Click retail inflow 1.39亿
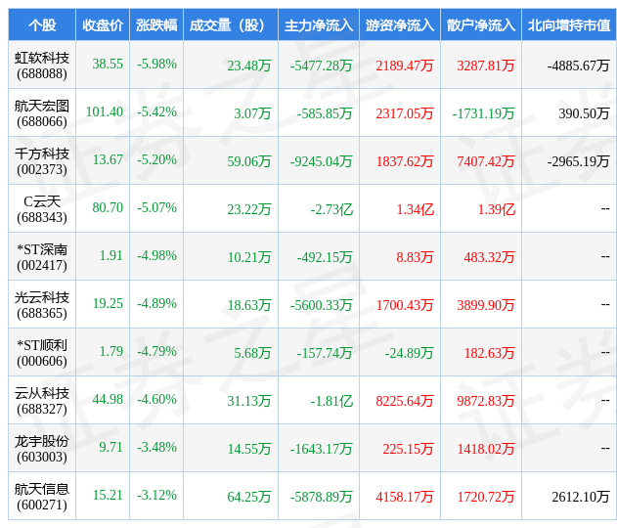 point(496,209)
